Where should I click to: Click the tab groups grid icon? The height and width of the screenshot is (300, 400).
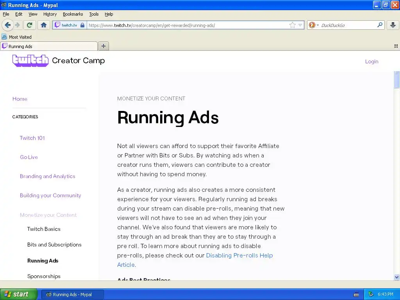pyautogui.click(x=396, y=46)
